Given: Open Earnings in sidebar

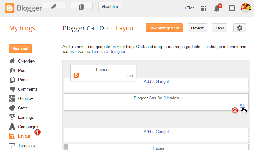Looking at the screenshot, I should point(26,117).
